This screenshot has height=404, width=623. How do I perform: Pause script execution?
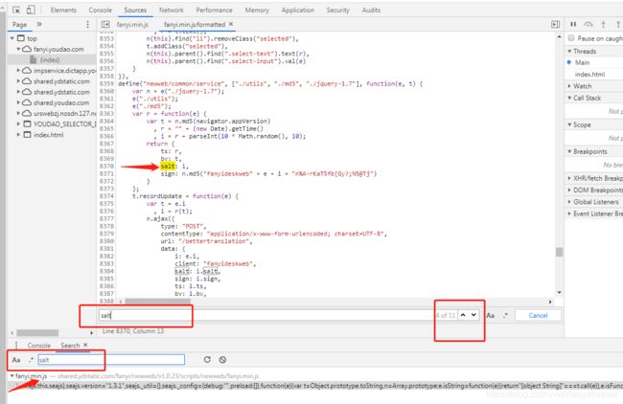tap(573, 24)
